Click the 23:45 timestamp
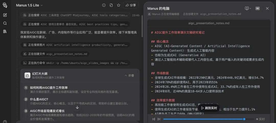Image resolution: width=276 pixels, height=123 pixels. [x=136, y=15]
